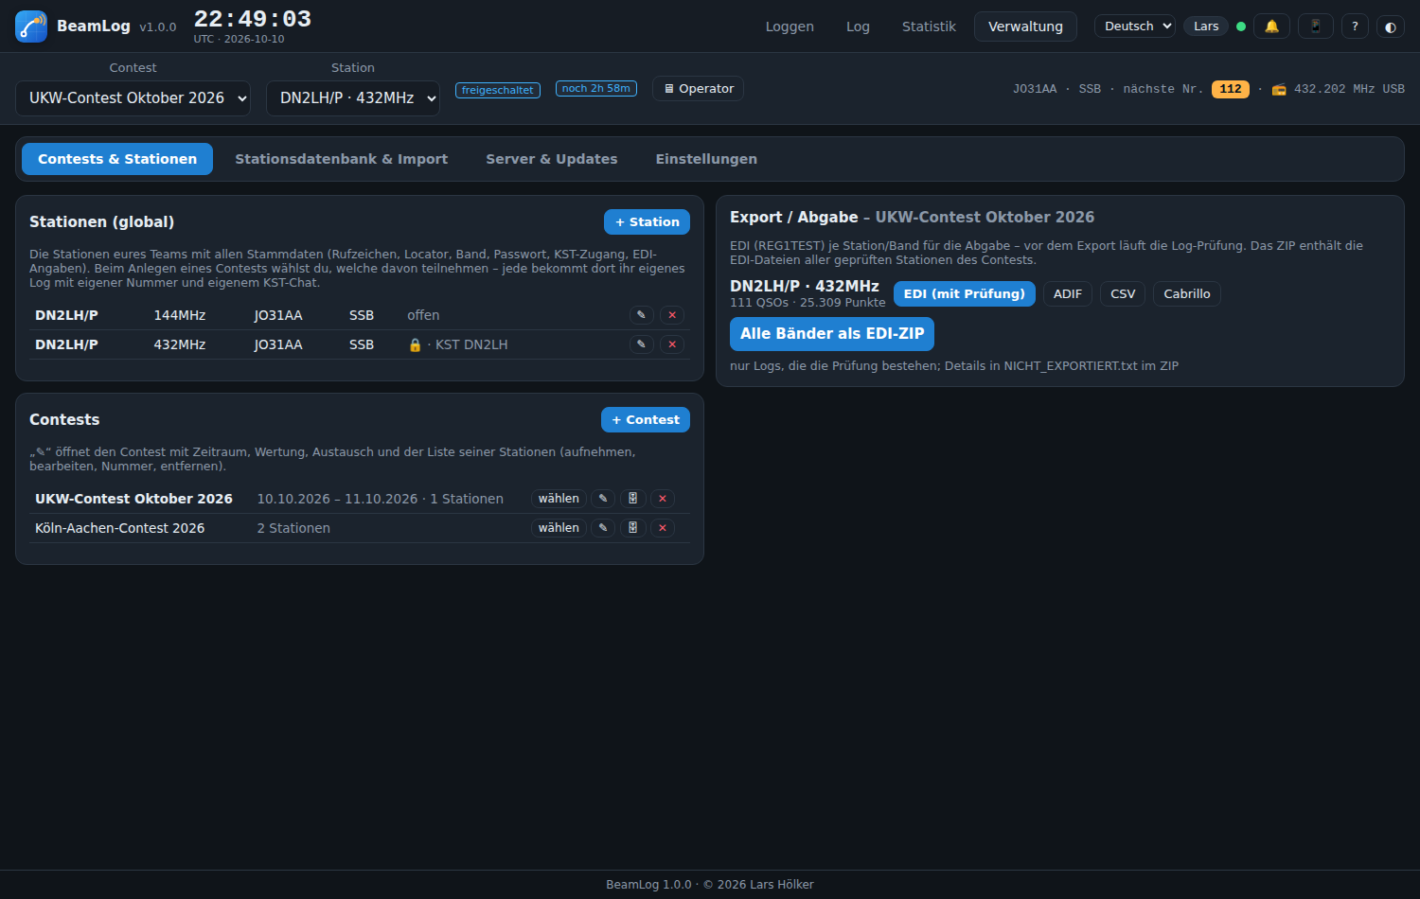Open the Deutsch language dropdown
Viewport: 1420px width, 899px height.
(x=1135, y=26)
